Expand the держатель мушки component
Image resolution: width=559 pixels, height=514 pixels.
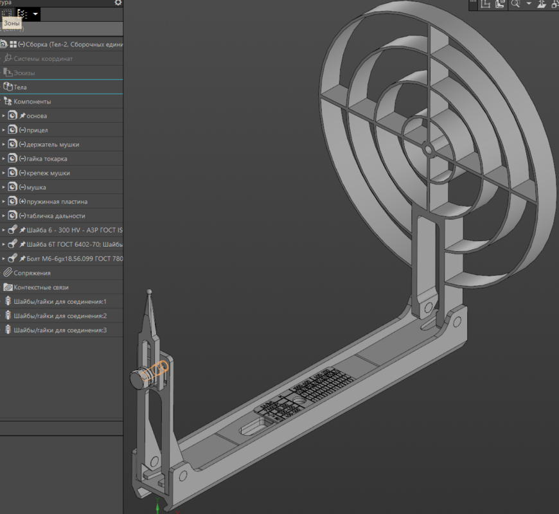tap(4, 145)
